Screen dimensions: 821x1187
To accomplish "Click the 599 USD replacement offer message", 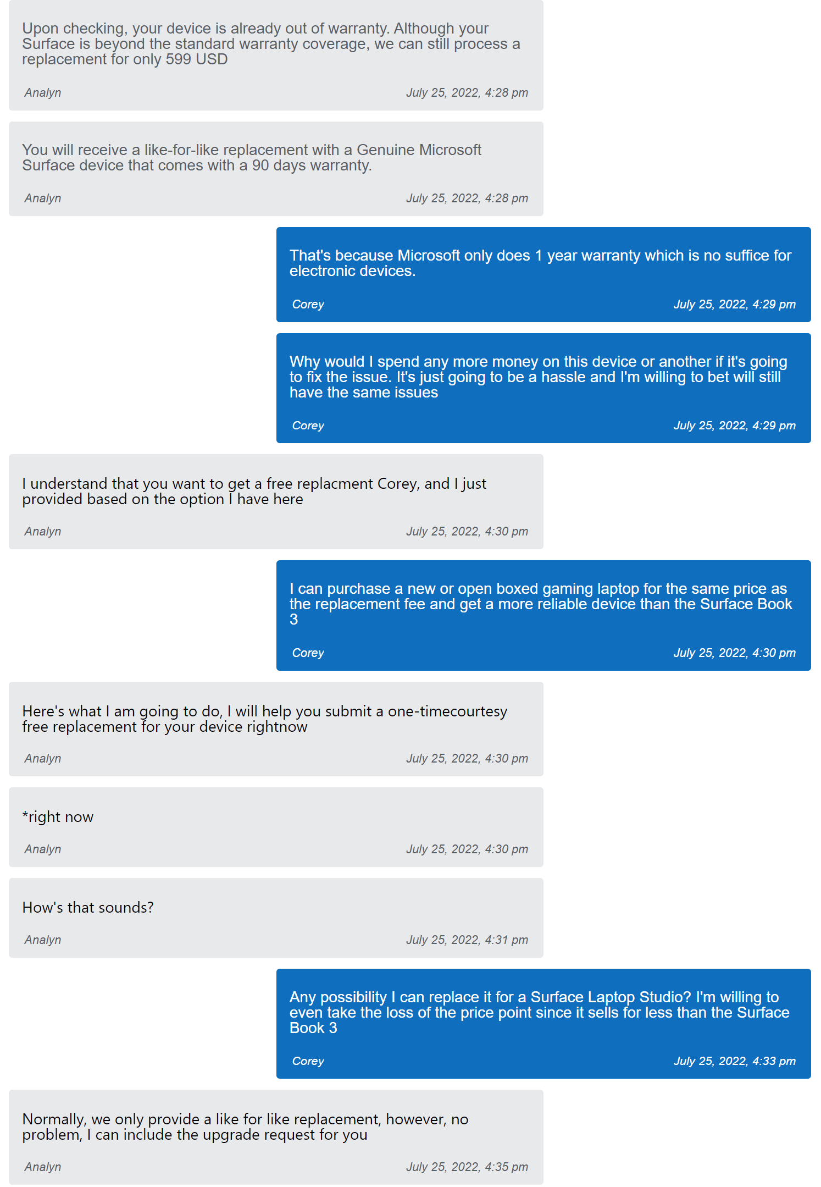I will pos(276,55).
